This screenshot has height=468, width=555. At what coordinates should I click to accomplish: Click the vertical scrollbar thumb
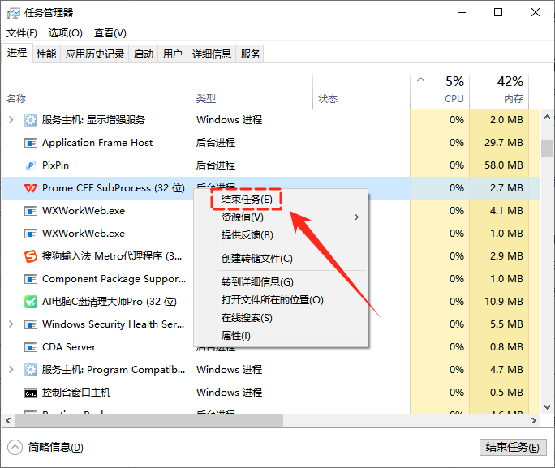tap(547, 148)
